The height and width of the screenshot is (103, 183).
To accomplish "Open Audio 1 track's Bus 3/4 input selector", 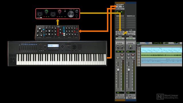I will pyautogui.click(x=131, y=32).
